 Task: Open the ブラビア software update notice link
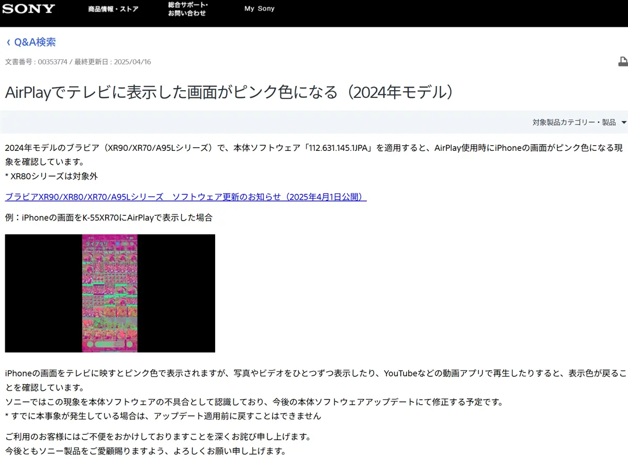point(185,197)
